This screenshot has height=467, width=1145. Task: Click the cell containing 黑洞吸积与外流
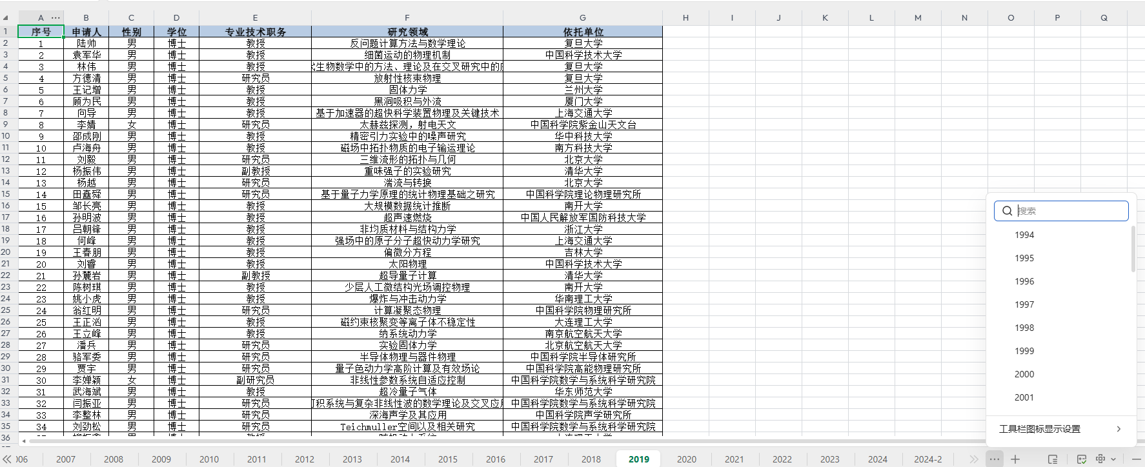coord(407,101)
